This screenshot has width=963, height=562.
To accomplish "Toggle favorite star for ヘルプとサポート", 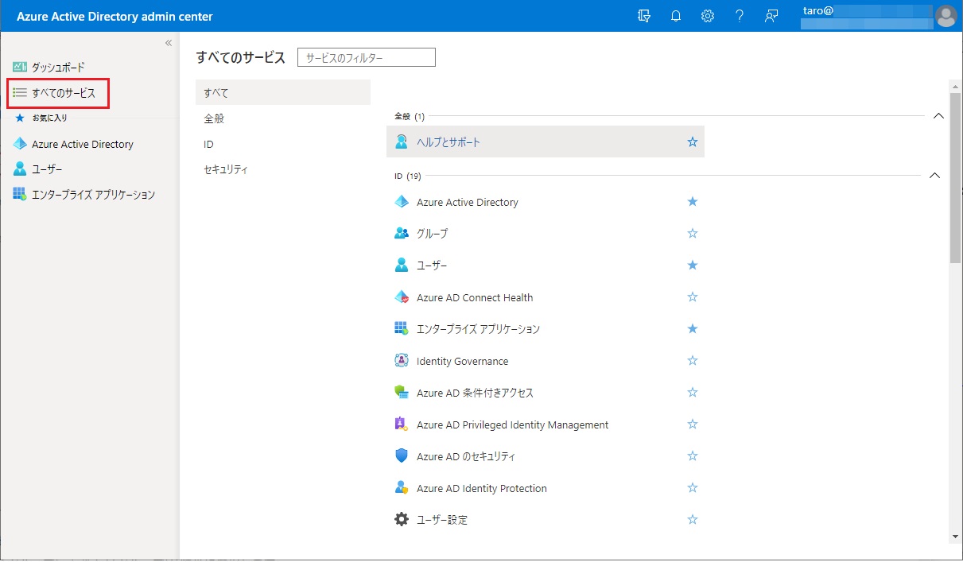I will [x=692, y=142].
